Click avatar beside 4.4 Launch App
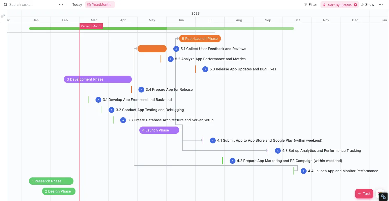The height and width of the screenshot is (201, 389). [304, 171]
